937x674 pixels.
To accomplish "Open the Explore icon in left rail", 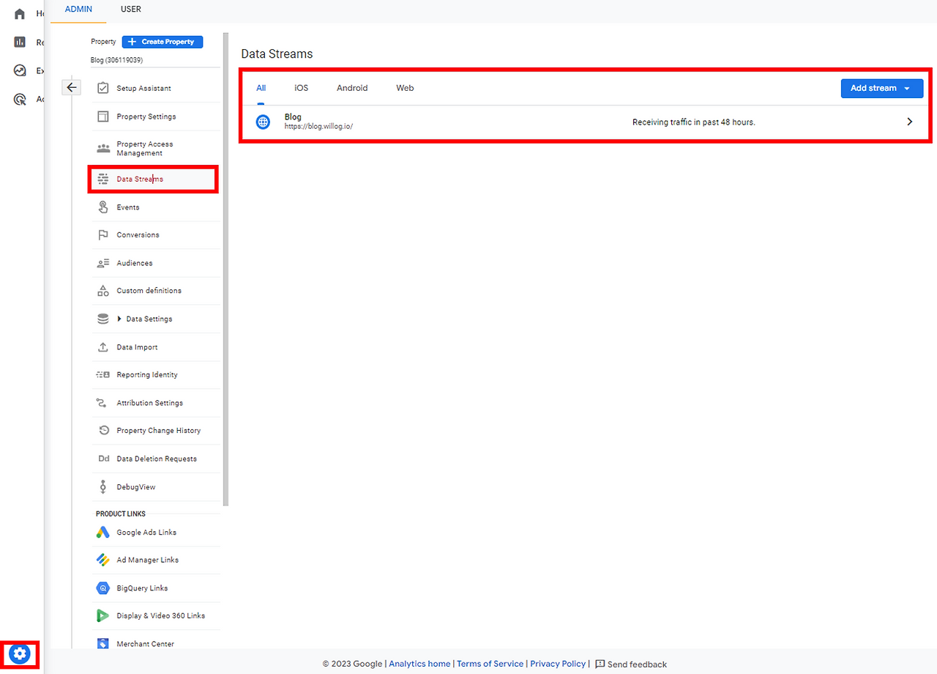I will coord(20,71).
